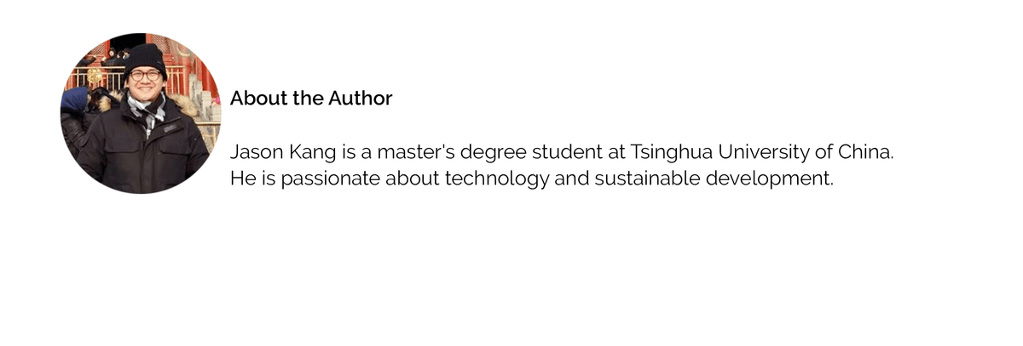Click the author's glasses in the photo

pyautogui.click(x=144, y=75)
